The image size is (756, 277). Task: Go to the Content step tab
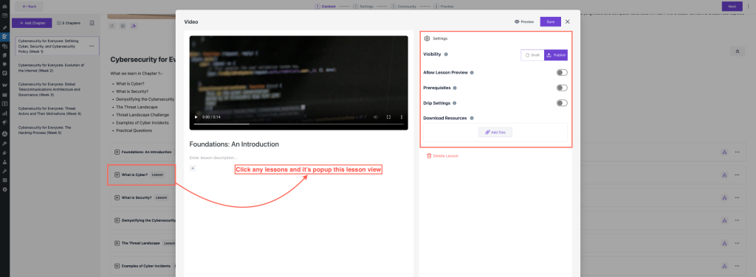point(326,6)
